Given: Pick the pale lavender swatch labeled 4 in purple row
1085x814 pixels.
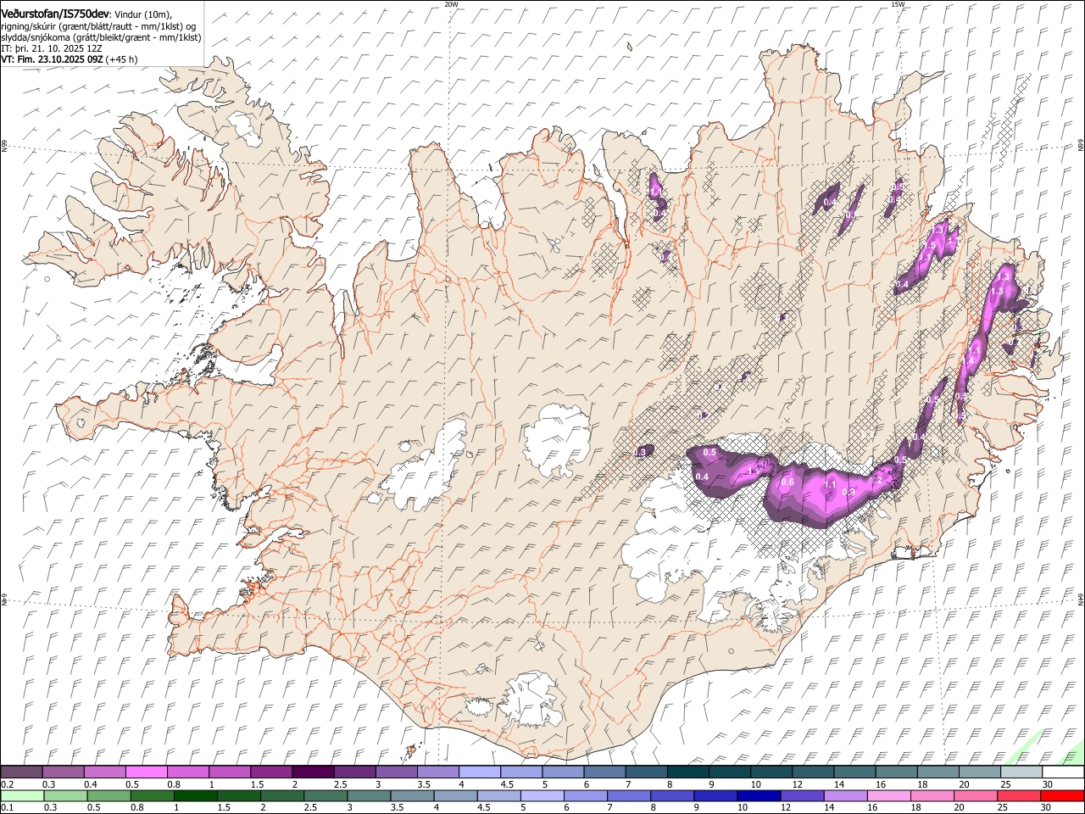Looking at the screenshot, I should 480,772.
